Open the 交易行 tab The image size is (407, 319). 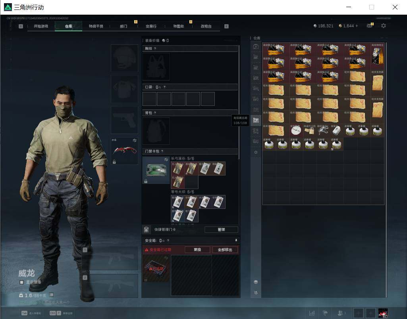coord(151,26)
